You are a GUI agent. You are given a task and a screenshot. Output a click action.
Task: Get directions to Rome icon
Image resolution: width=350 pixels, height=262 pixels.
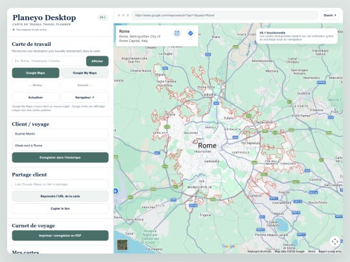pyautogui.click(x=191, y=33)
